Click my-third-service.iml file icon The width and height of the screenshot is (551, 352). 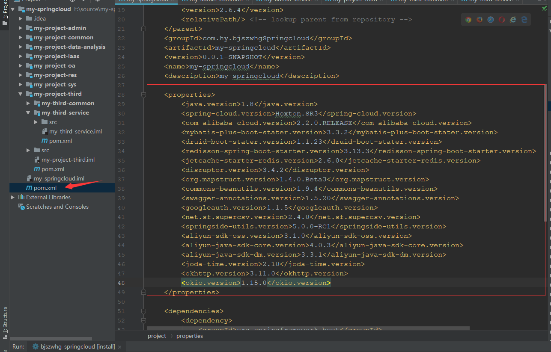[45, 131]
